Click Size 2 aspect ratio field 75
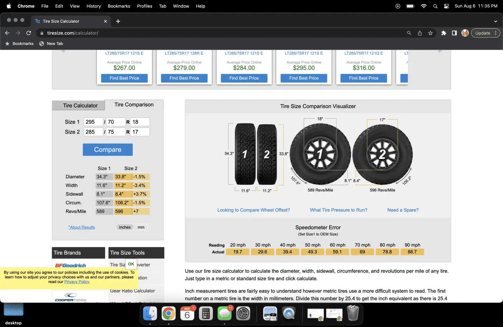 click(x=116, y=132)
